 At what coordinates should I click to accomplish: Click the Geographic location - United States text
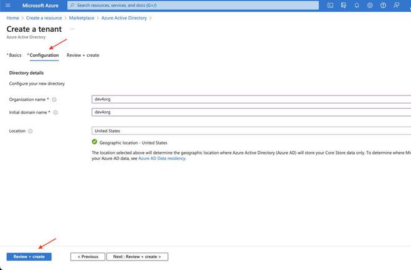pyautogui.click(x=133, y=143)
